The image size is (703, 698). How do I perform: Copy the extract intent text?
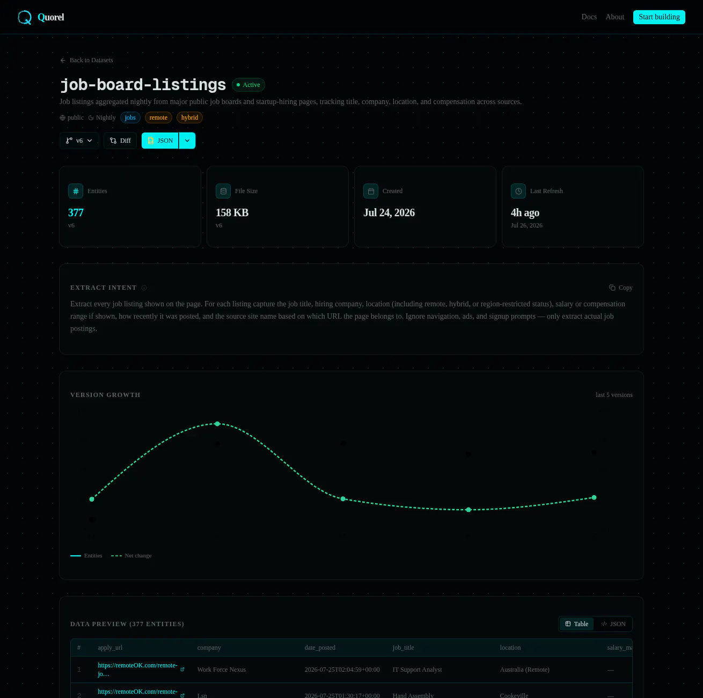(620, 288)
